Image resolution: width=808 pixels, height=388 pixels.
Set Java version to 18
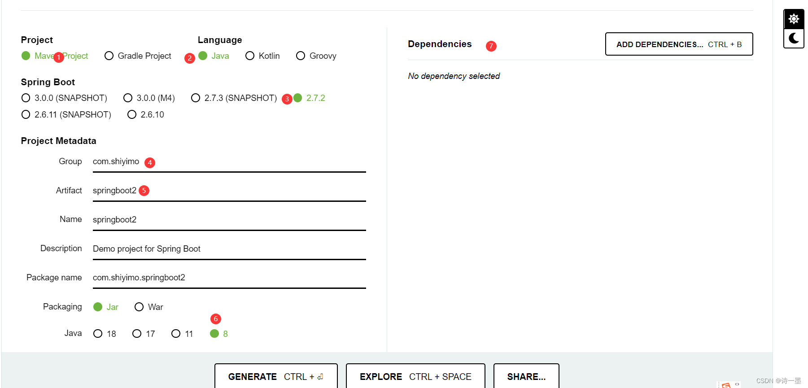coord(105,334)
